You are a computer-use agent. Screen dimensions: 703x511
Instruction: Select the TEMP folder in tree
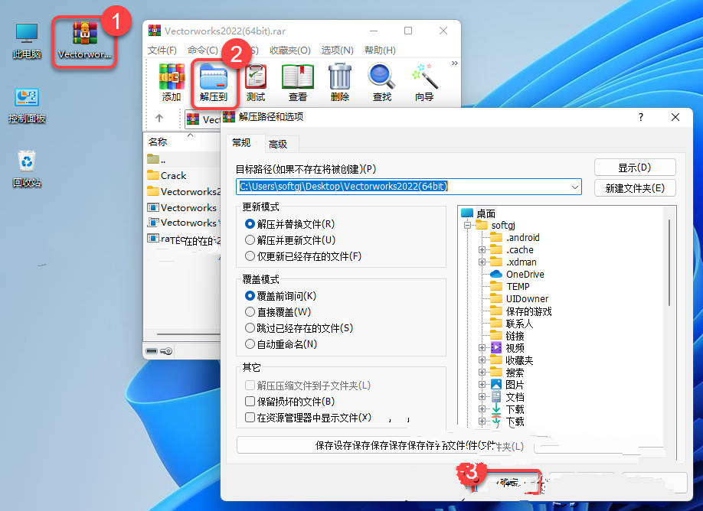click(510, 286)
